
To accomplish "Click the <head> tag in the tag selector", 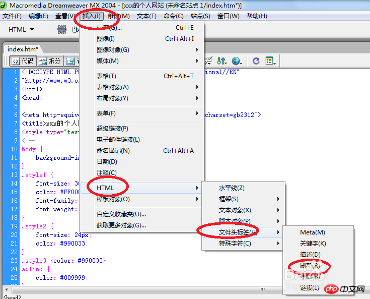I will pos(12,296).
